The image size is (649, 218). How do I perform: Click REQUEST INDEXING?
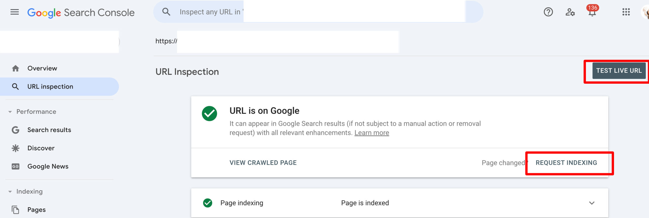coord(566,163)
